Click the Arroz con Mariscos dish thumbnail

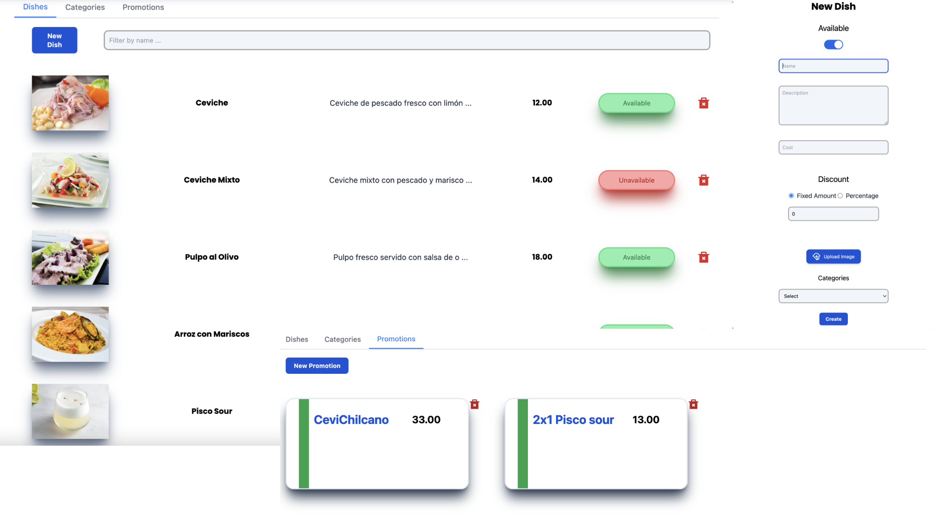click(70, 334)
